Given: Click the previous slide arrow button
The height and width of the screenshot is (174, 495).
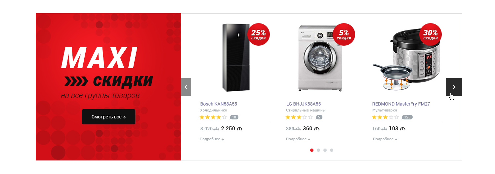Looking at the screenshot, I should (x=186, y=87).
